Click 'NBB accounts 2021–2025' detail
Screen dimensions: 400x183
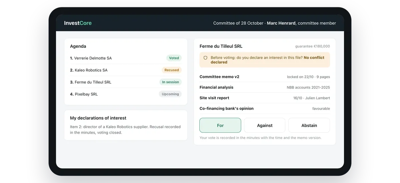tap(308, 87)
